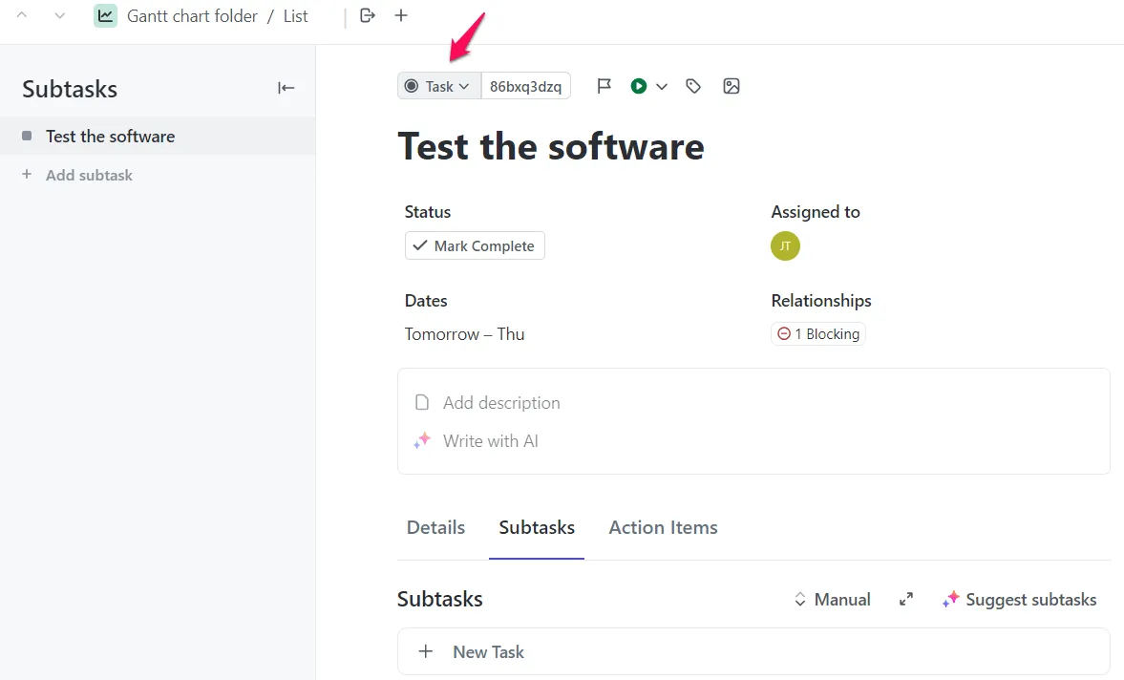Switch to the Subtasks tab

tap(537, 527)
